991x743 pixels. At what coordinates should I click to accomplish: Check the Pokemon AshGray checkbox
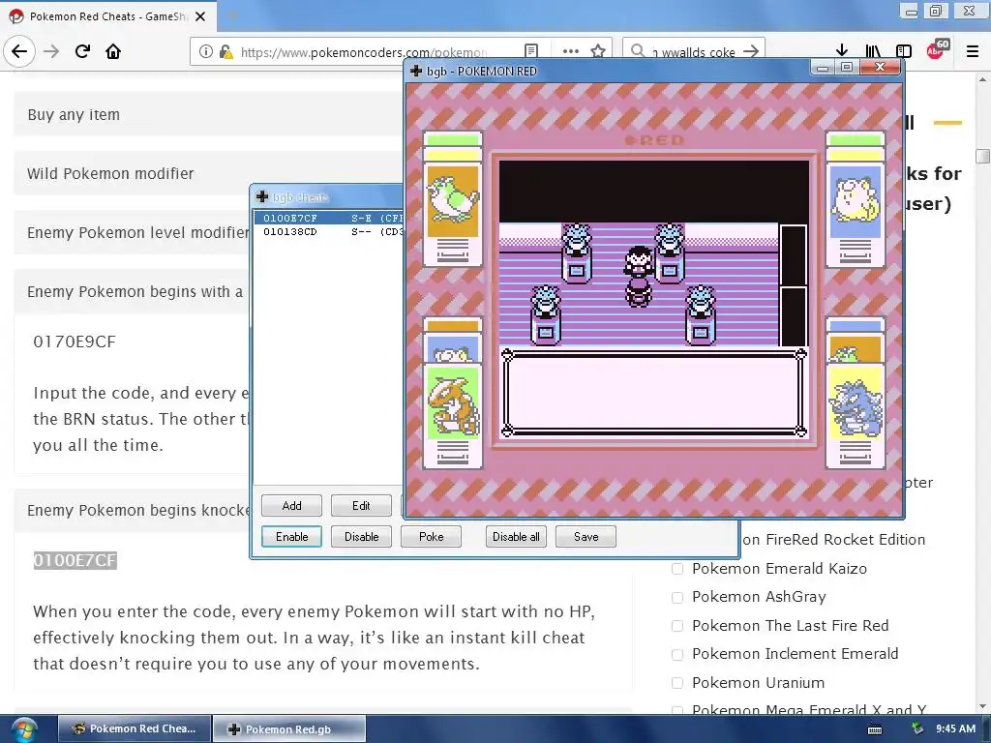[x=677, y=597]
